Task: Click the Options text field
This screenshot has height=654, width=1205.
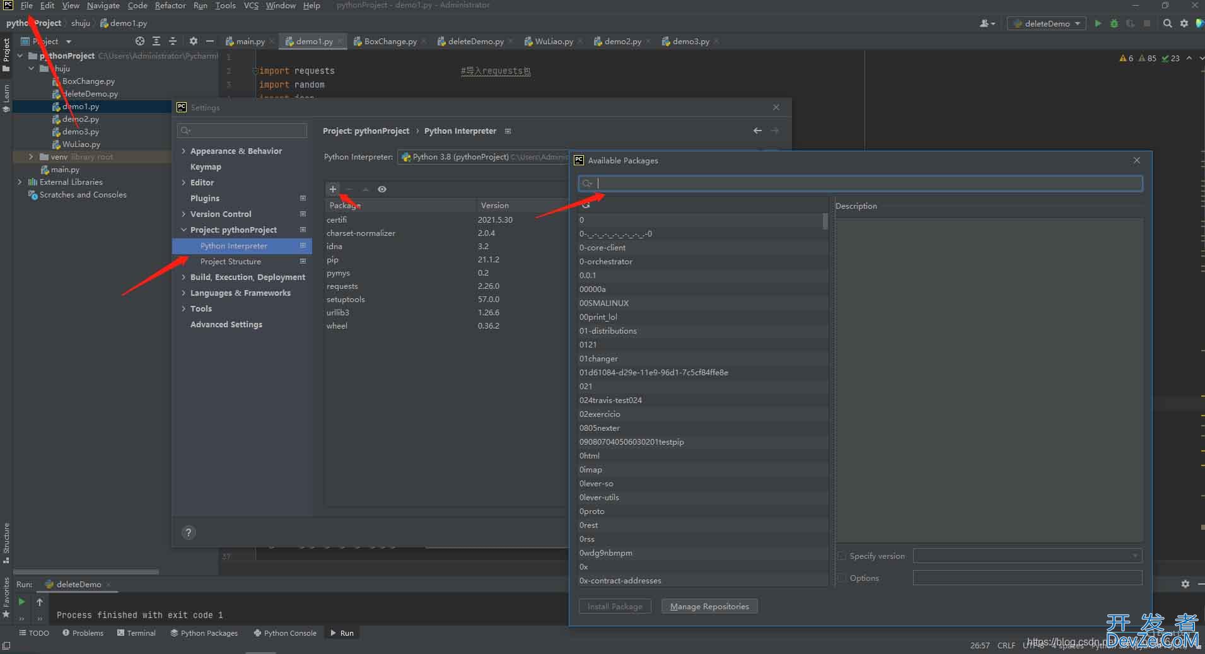Action: tap(1027, 578)
